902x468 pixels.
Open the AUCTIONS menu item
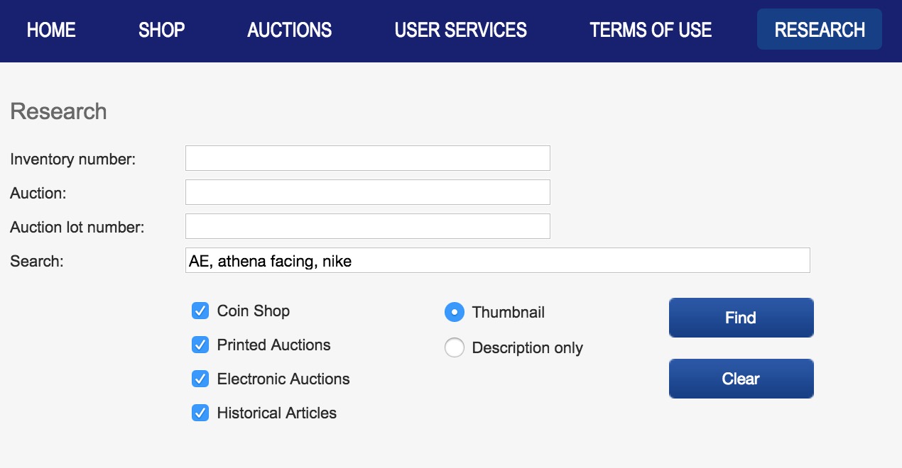tap(289, 30)
